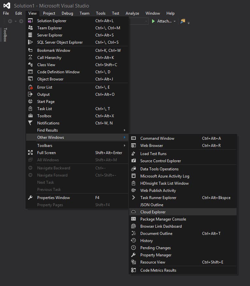Screen dimensions: 250x286
Task: Open the Debug menu
Action: tap(67, 13)
